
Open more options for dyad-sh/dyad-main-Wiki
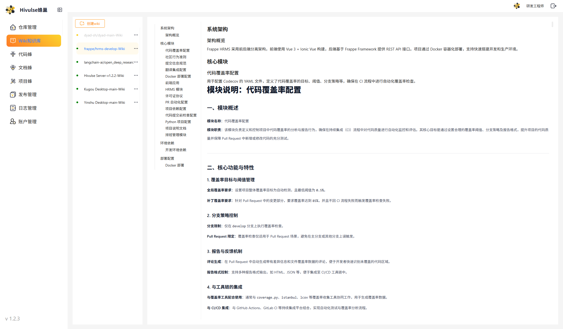pos(136,35)
